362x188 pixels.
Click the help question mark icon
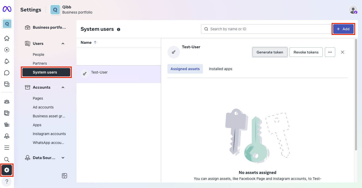coord(7,181)
